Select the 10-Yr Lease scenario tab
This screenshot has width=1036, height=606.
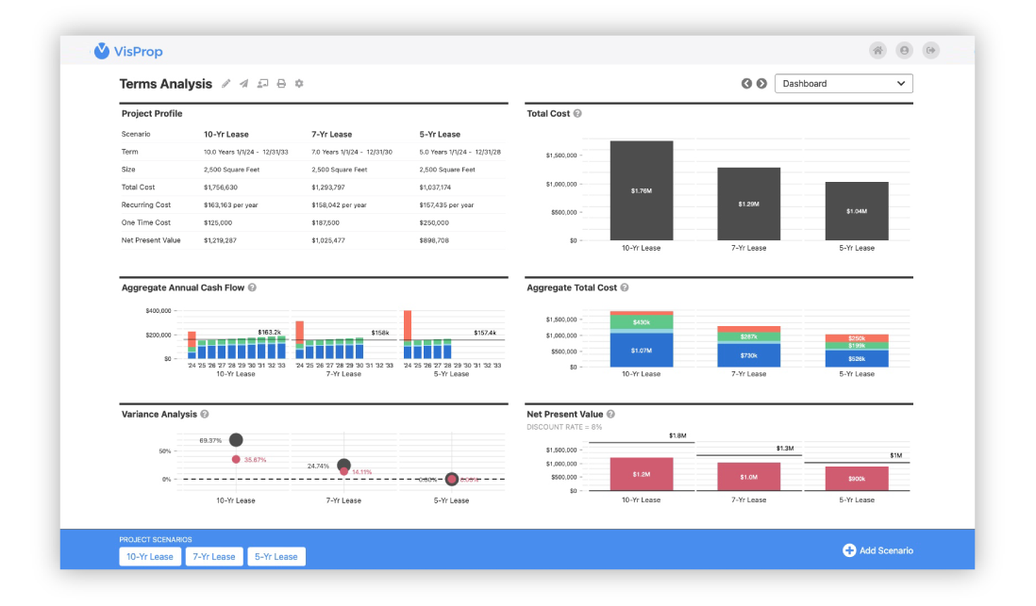pos(150,556)
